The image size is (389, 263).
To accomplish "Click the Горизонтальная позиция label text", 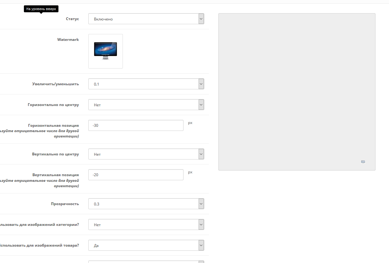I will click(53, 125).
